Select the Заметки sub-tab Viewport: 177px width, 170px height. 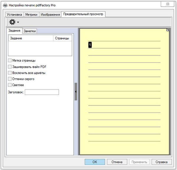coord(29,31)
